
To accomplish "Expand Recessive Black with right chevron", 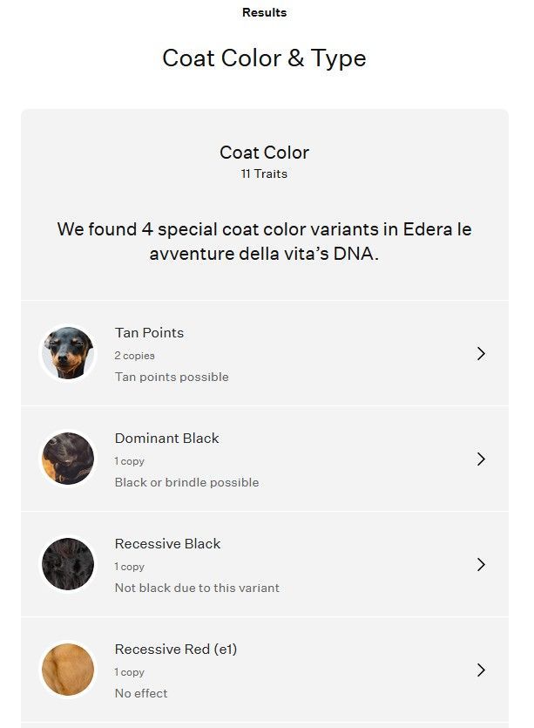I will coord(481,564).
